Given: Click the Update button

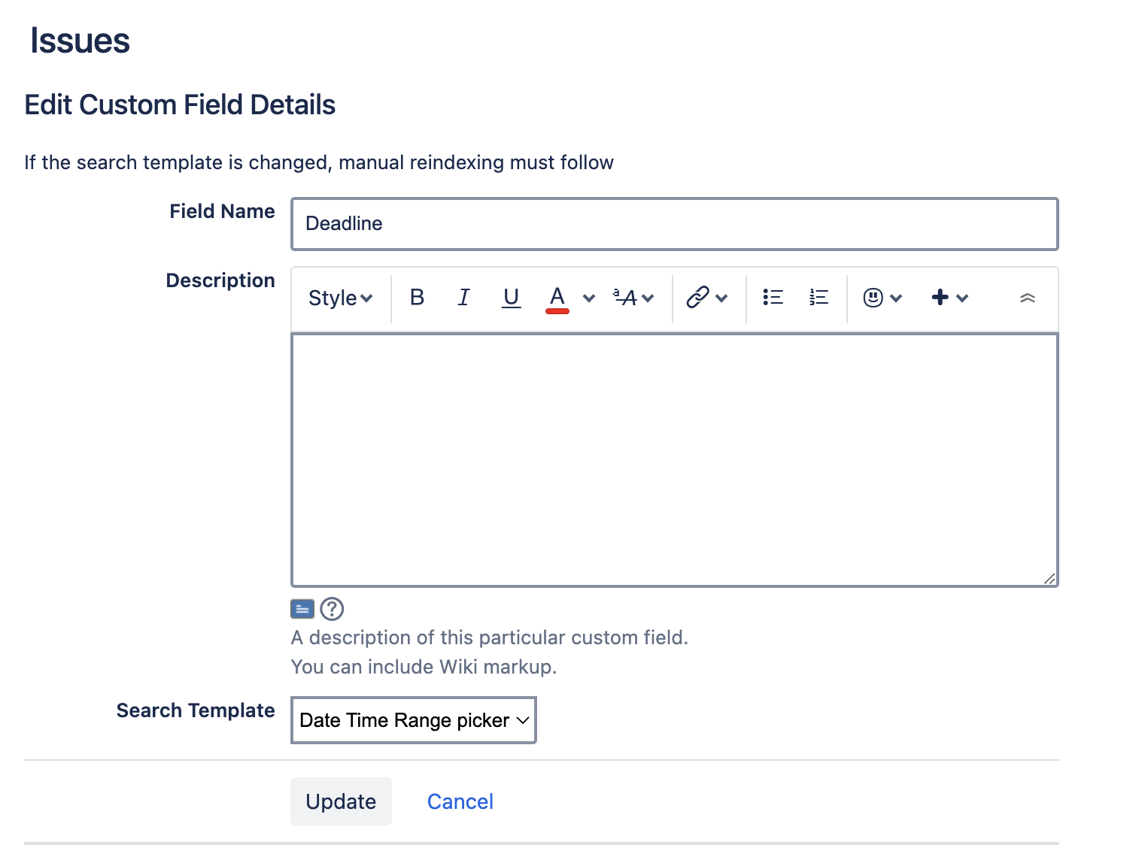Looking at the screenshot, I should pyautogui.click(x=341, y=801).
